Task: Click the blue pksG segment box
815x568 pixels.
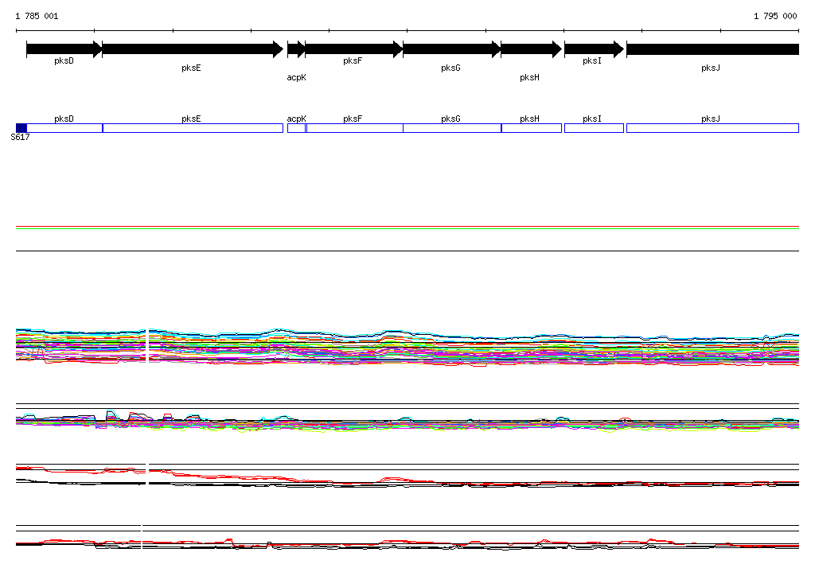Action: 452,128
